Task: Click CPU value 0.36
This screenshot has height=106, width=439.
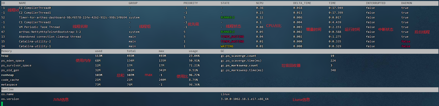Action: [260, 8]
